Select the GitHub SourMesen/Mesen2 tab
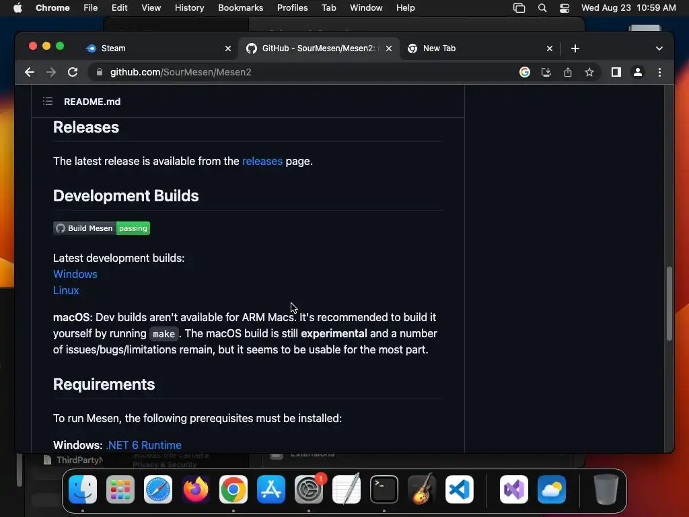Image resolution: width=689 pixels, height=517 pixels. click(318, 48)
